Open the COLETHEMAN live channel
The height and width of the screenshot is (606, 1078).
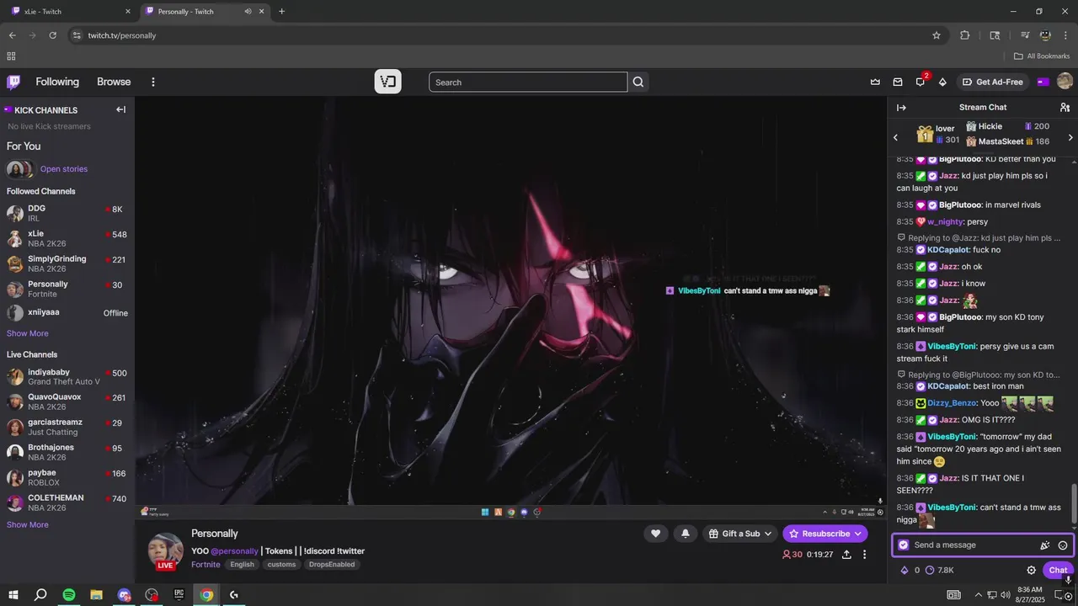coord(67,502)
